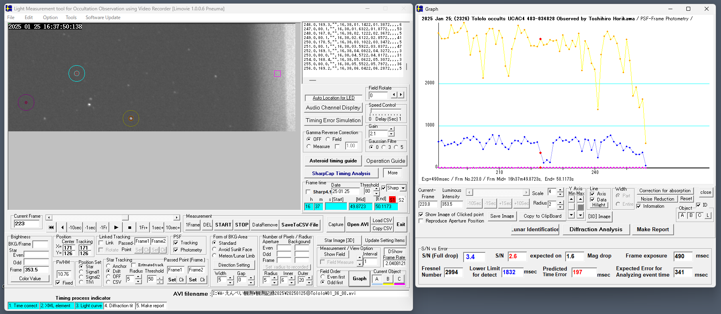Uncheck the PSF Photometry checkbox

pyautogui.click(x=176, y=250)
